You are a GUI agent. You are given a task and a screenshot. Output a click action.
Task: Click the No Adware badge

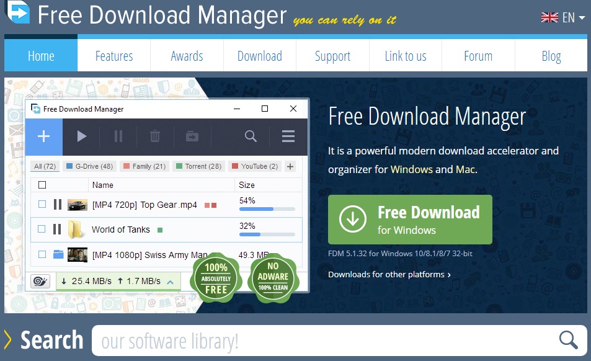(x=273, y=278)
